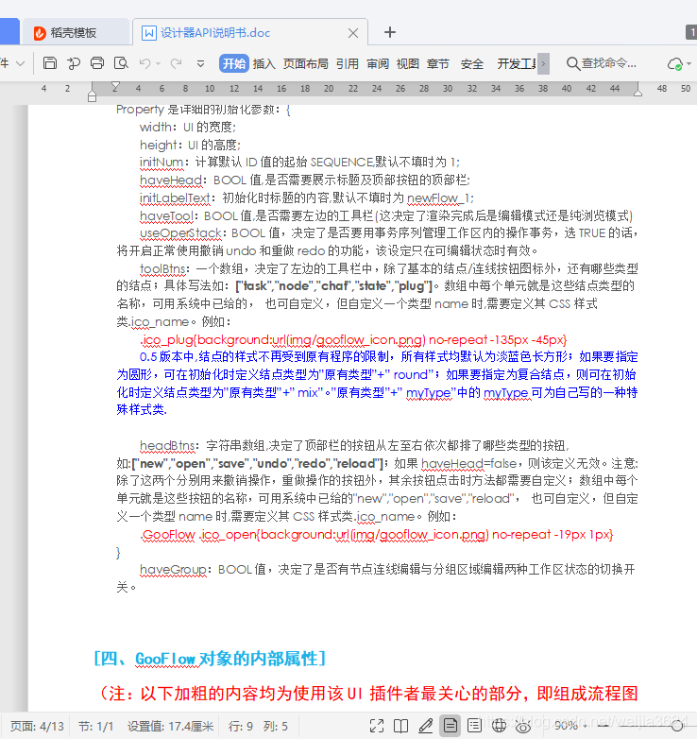Click the word haveGroup in document

(173, 570)
